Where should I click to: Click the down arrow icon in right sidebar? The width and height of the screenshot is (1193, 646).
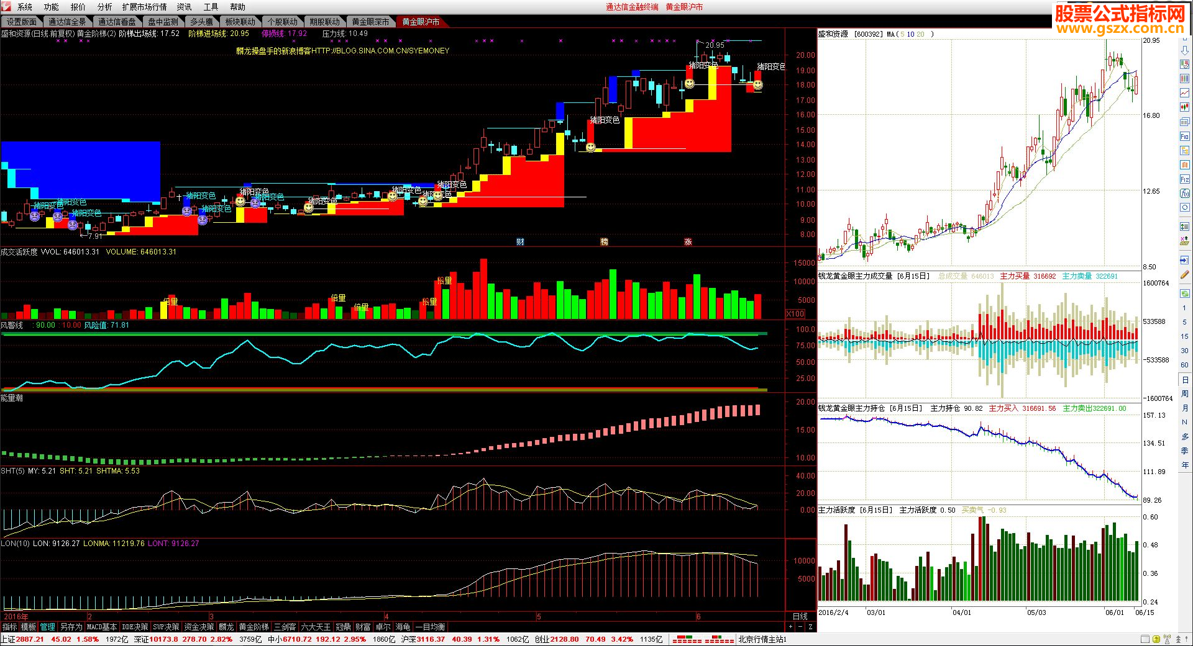tap(1184, 50)
